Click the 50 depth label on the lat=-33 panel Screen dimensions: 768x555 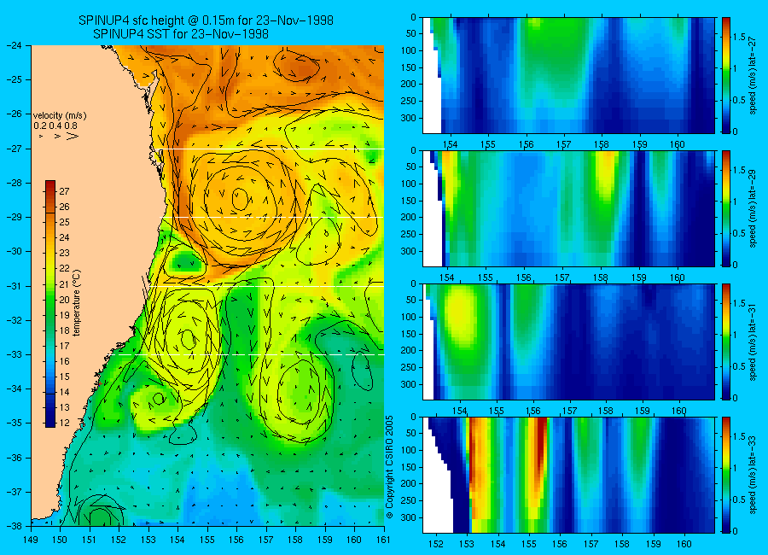pyautogui.click(x=411, y=434)
